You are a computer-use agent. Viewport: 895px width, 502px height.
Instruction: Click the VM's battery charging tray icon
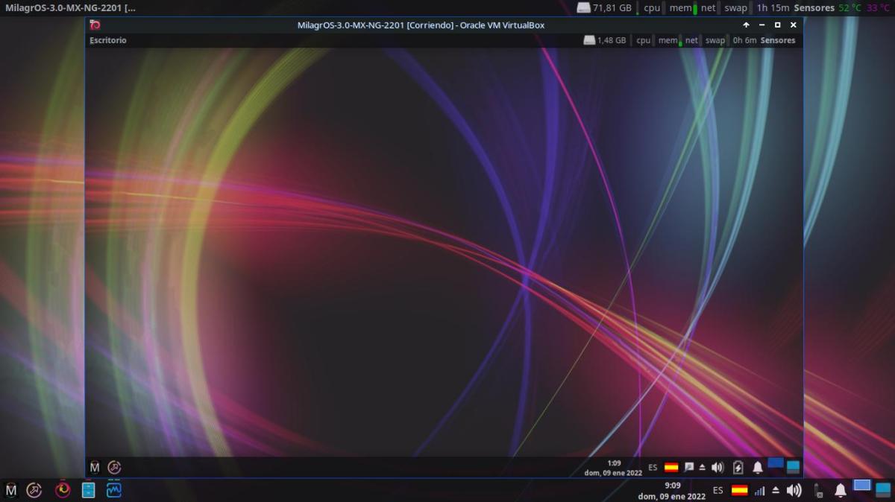(x=738, y=467)
